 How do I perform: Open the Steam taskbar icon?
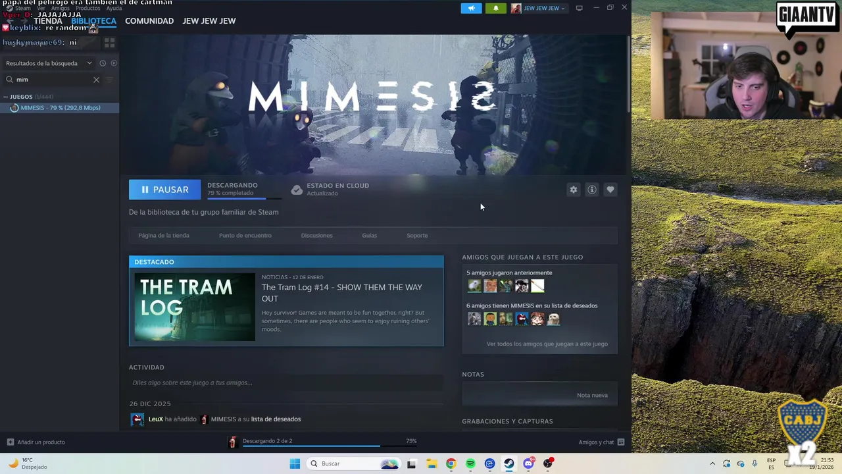tap(509, 463)
